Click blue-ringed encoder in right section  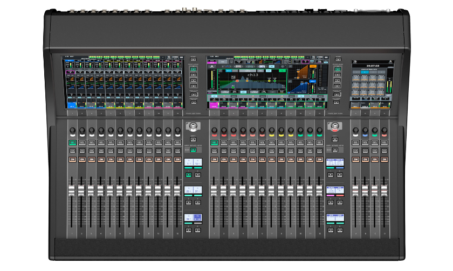[x=365, y=131]
